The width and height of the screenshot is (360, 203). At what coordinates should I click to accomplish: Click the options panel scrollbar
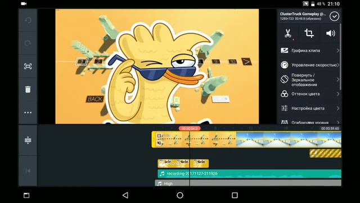click(x=340, y=56)
